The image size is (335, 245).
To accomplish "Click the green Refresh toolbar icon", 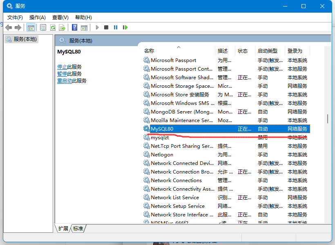I will 53,27.
